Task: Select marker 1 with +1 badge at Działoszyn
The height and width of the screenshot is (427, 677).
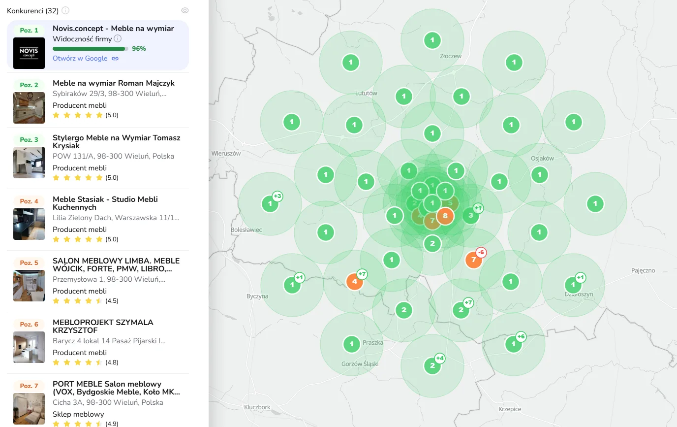Action: click(x=573, y=285)
